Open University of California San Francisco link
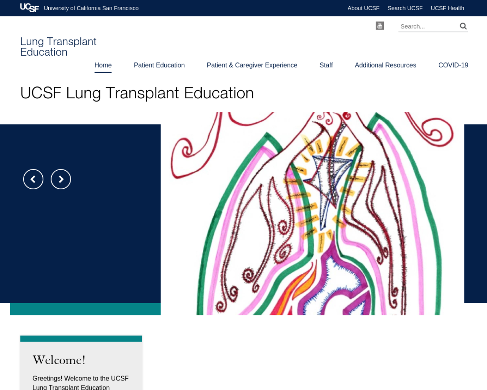The image size is (487, 390). click(x=91, y=8)
